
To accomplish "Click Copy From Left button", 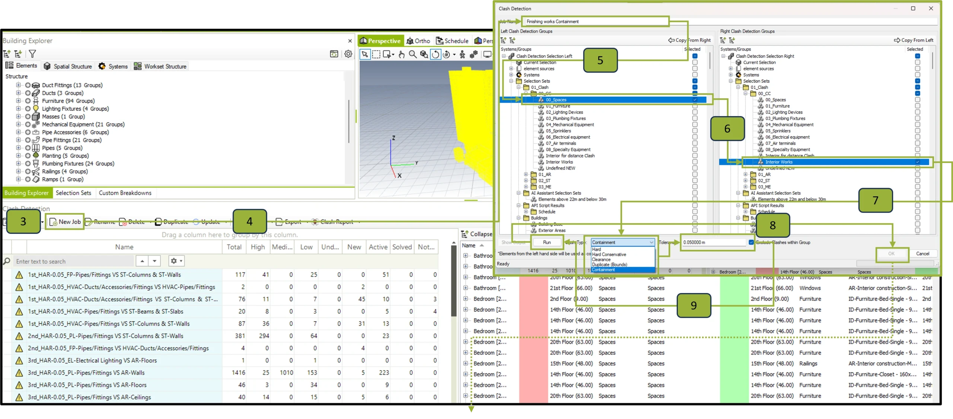I will click(x=914, y=40).
